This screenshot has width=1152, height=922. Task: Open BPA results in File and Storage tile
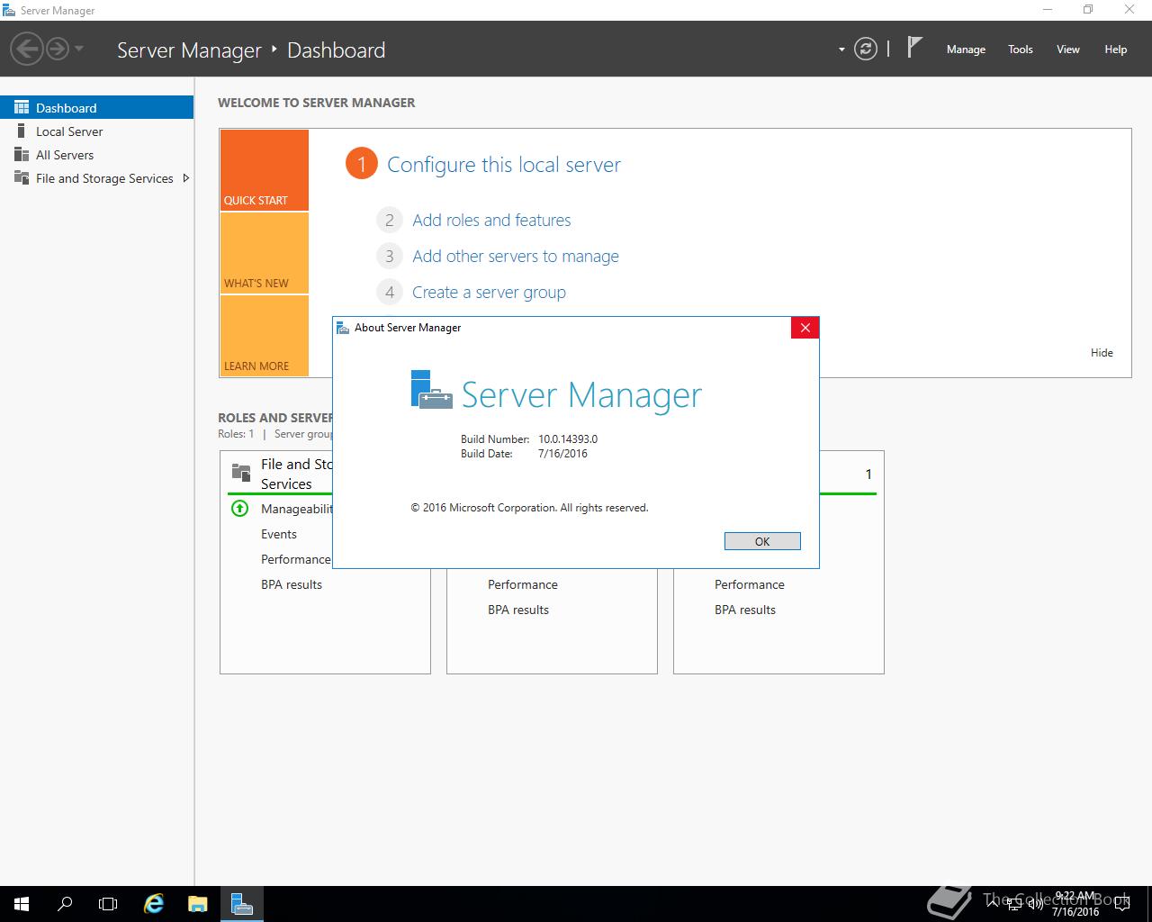point(292,584)
